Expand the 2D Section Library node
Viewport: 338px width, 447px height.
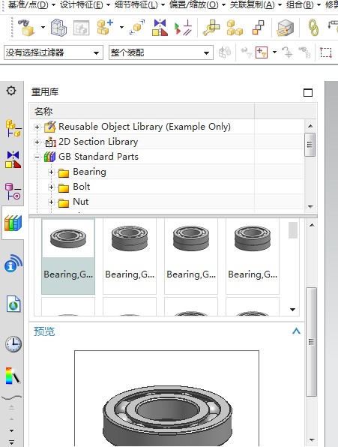[x=37, y=142]
